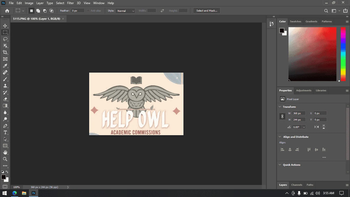Enable Add to selection mode

(x=38, y=11)
